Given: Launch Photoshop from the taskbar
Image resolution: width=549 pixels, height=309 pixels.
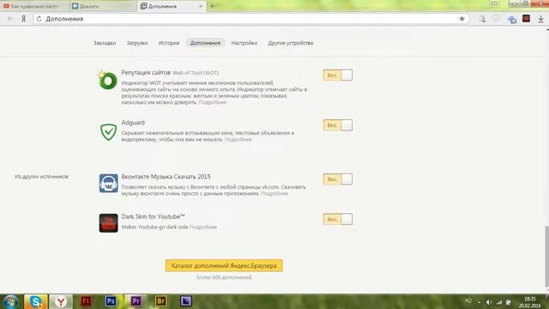Looking at the screenshot, I should 111,301.
